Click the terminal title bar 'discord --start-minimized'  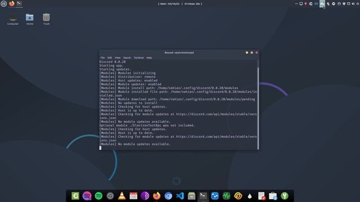point(179,53)
